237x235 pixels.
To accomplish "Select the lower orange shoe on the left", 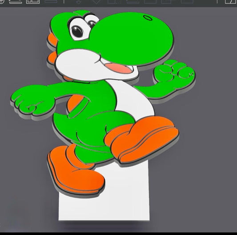I will pos(76,170).
